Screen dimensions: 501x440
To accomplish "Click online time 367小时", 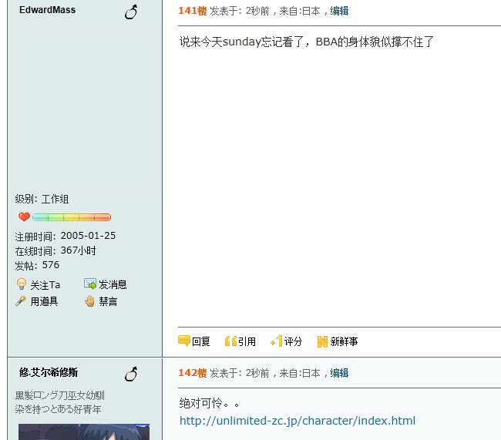I will point(79,250).
